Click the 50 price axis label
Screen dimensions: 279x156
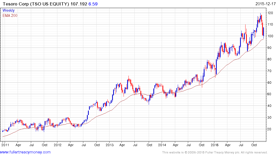(x=270, y=94)
